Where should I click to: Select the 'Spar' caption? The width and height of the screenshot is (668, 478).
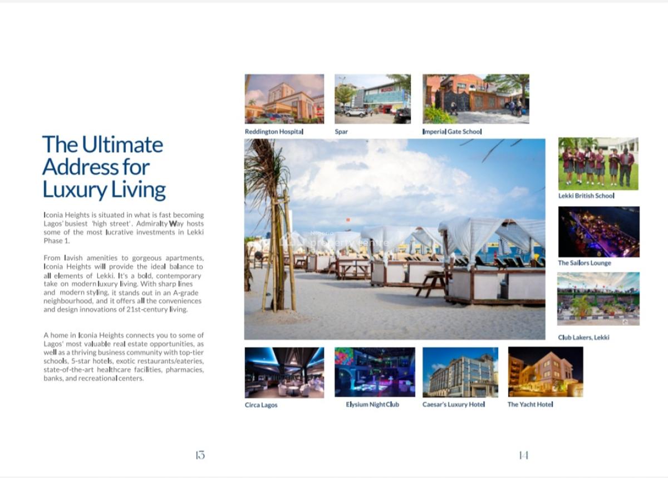click(x=341, y=132)
